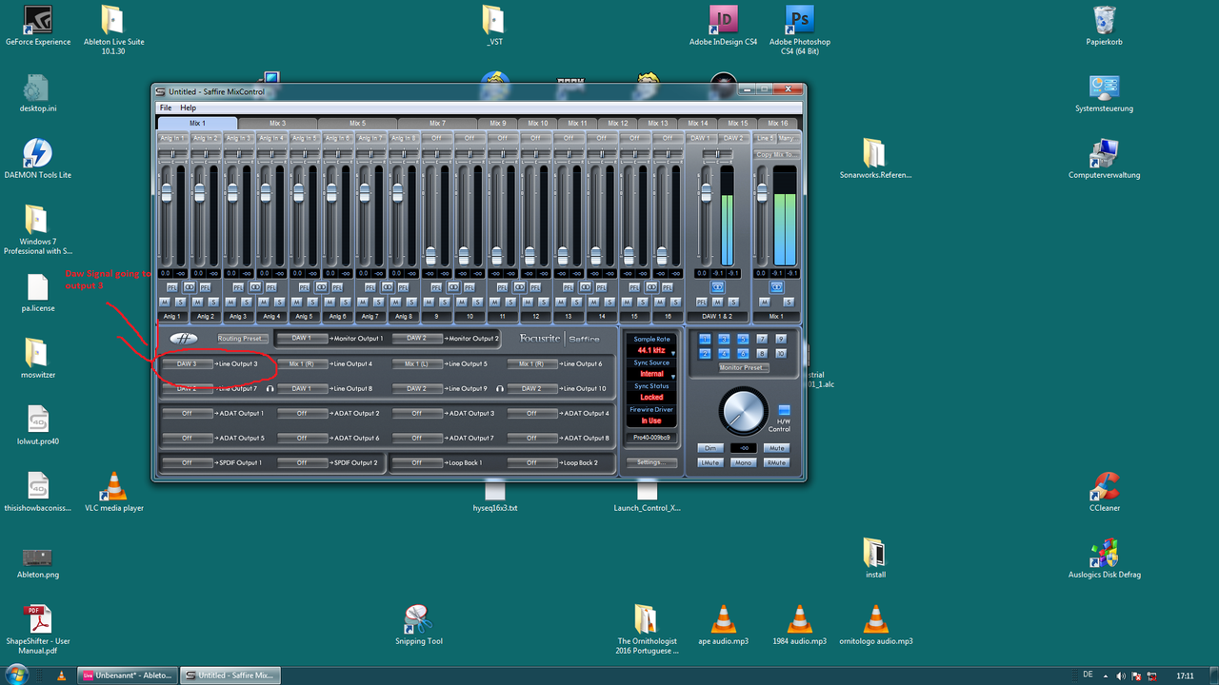Viewport: 1219px width, 685px height.
Task: Launch the Snipping Tool shortcut
Action: 418,625
